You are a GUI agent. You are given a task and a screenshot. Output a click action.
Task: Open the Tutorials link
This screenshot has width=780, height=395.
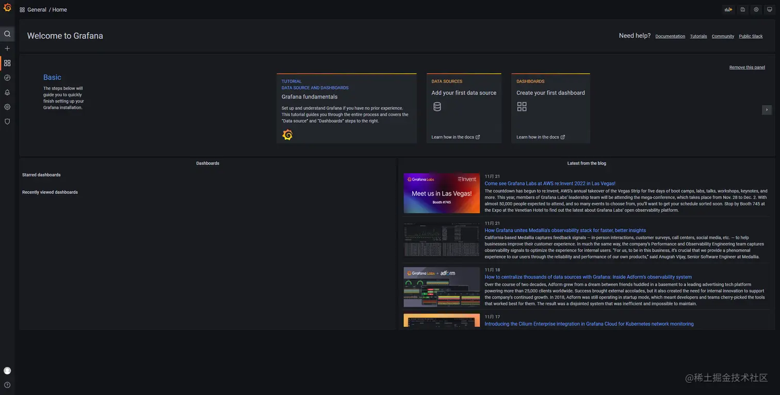coord(698,36)
